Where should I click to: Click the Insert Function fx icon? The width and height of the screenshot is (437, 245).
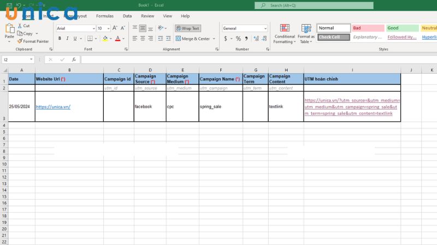74,60
